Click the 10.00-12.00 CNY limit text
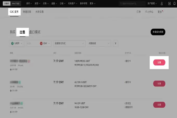This screenshot has height=118, width=177. (x=81, y=107)
